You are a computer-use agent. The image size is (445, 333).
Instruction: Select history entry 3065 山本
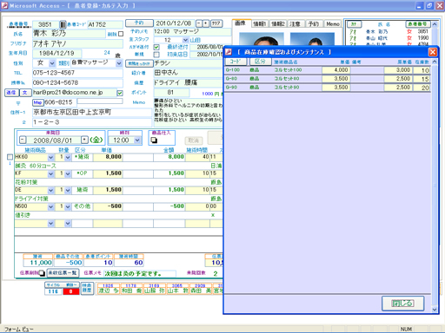coord(177,289)
